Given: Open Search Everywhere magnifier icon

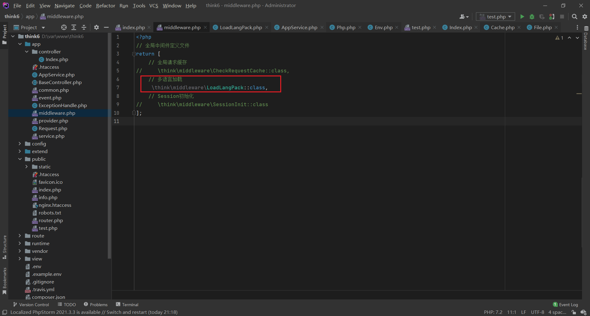Looking at the screenshot, I should pyautogui.click(x=574, y=17).
